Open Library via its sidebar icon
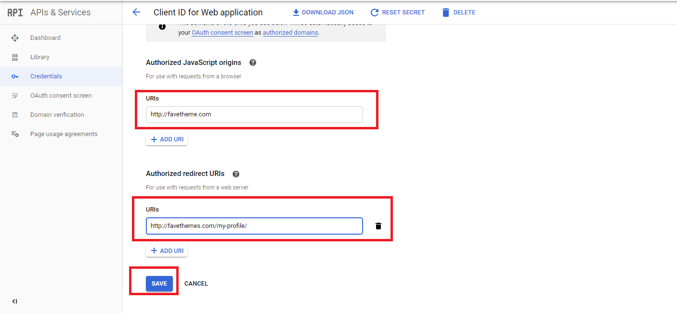 [15, 57]
